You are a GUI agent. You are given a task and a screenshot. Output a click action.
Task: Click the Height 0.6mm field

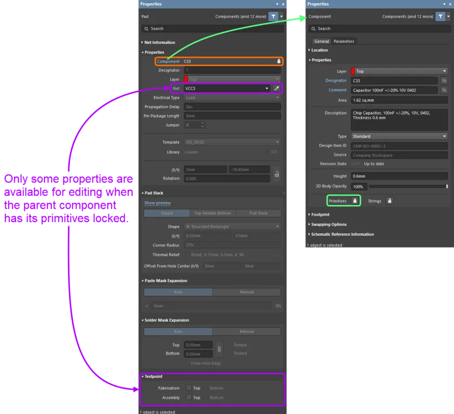click(x=399, y=176)
